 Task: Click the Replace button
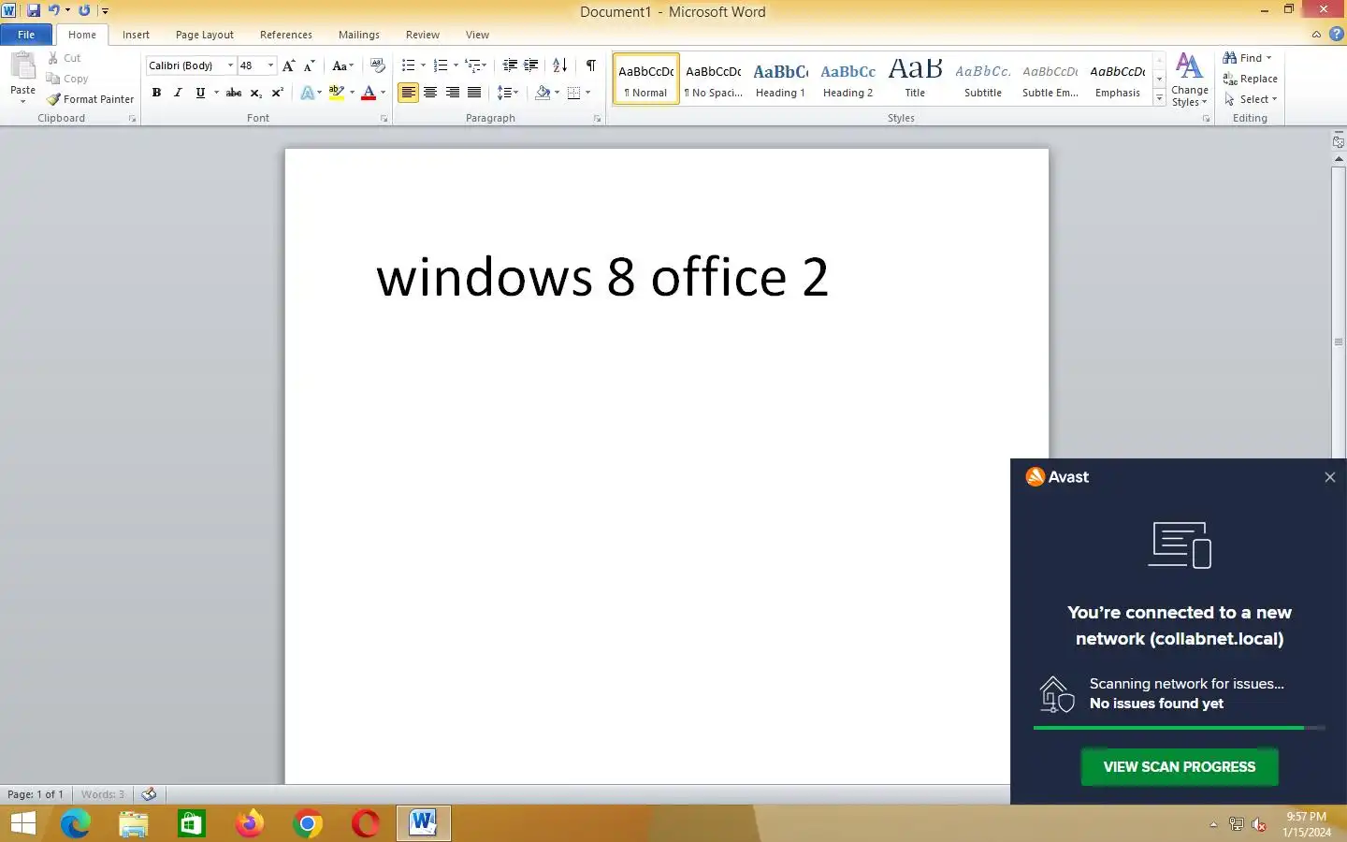click(1251, 79)
